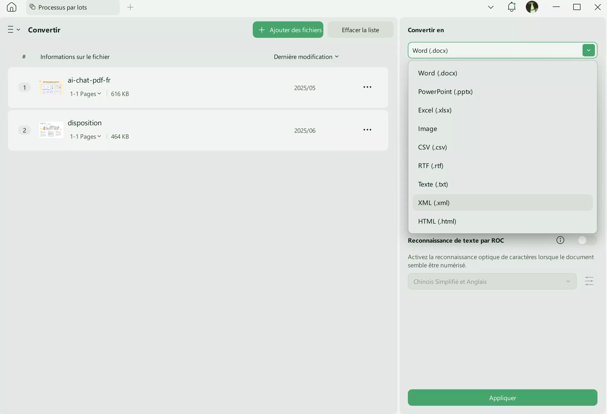Click the Home icon
This screenshot has height=414, width=607.
[x=12, y=7]
